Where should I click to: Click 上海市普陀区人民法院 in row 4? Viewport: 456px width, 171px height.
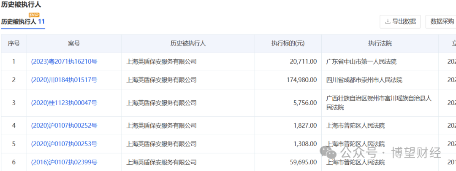tap(356, 126)
